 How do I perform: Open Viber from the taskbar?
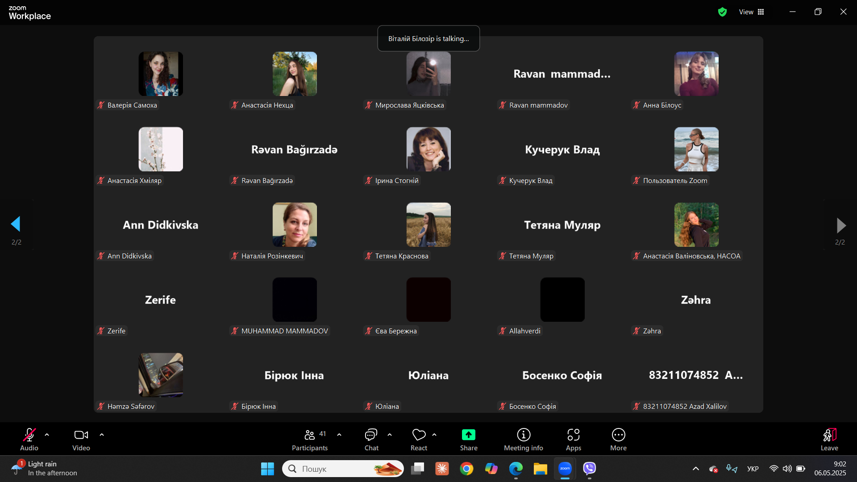click(589, 469)
